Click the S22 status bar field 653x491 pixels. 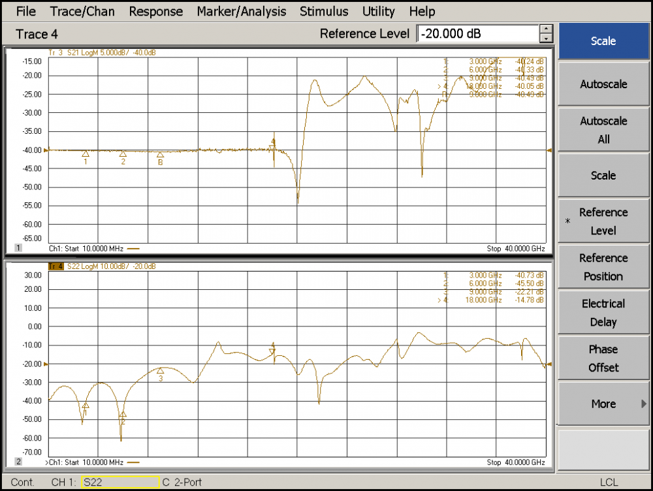pos(120,483)
